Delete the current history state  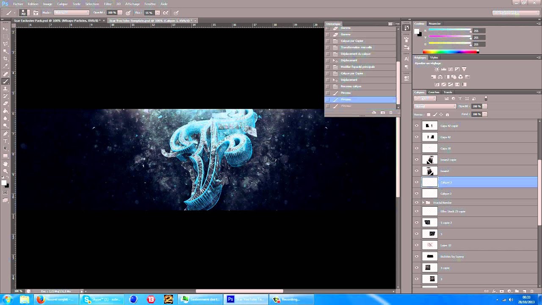tap(391, 113)
